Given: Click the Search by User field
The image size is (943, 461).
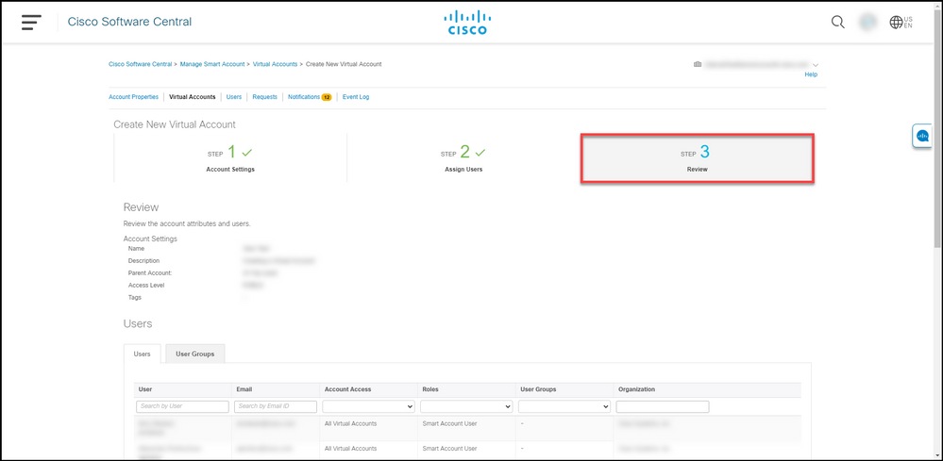Looking at the screenshot, I should pos(183,406).
